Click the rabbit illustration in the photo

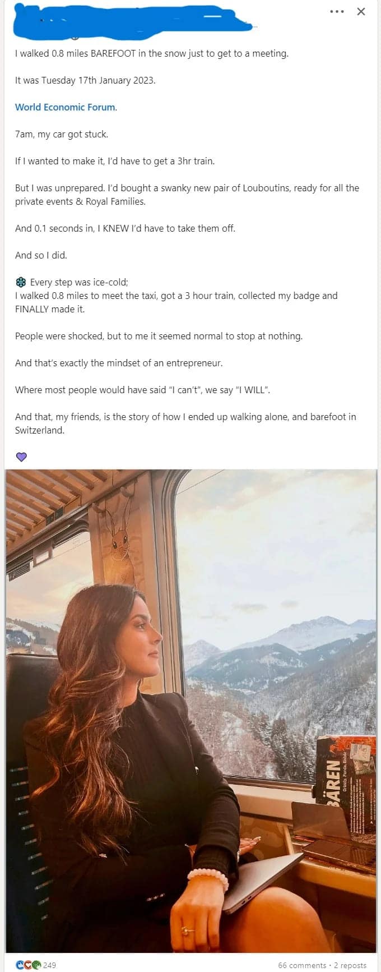(119, 547)
